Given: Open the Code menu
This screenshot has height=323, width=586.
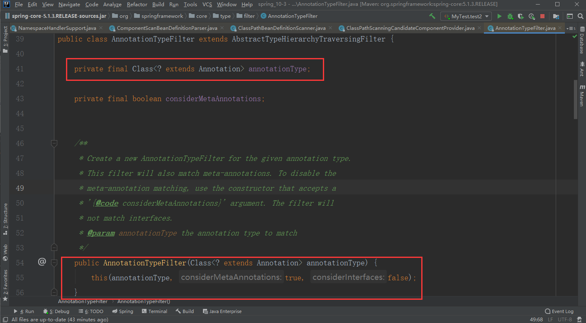Looking at the screenshot, I should (x=92, y=4).
